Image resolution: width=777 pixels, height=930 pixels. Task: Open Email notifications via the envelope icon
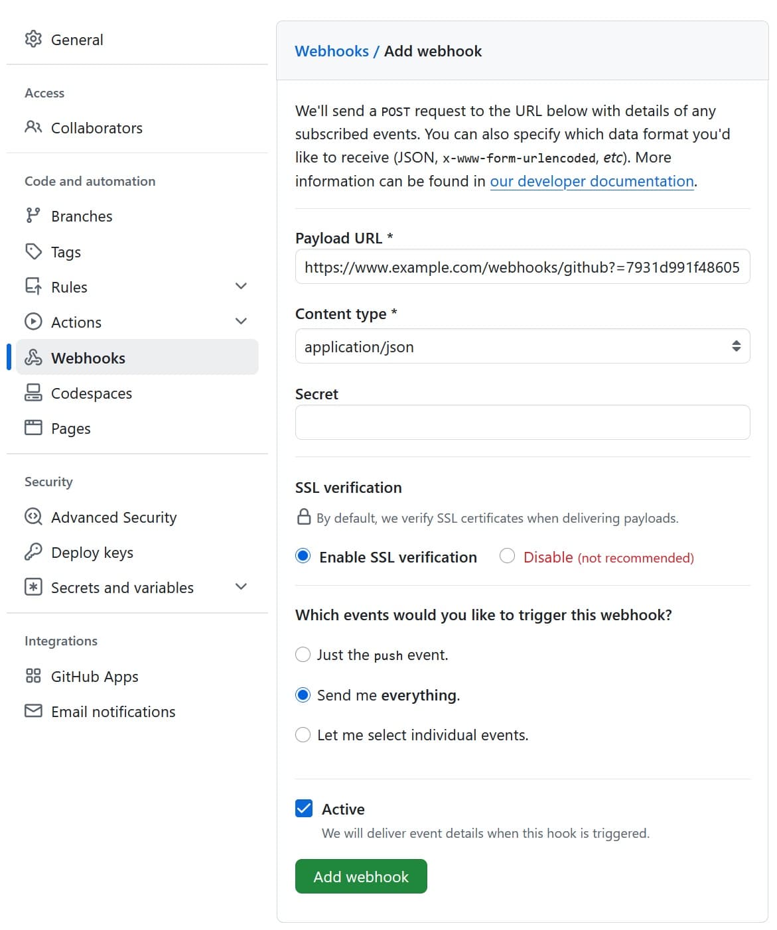tap(33, 711)
